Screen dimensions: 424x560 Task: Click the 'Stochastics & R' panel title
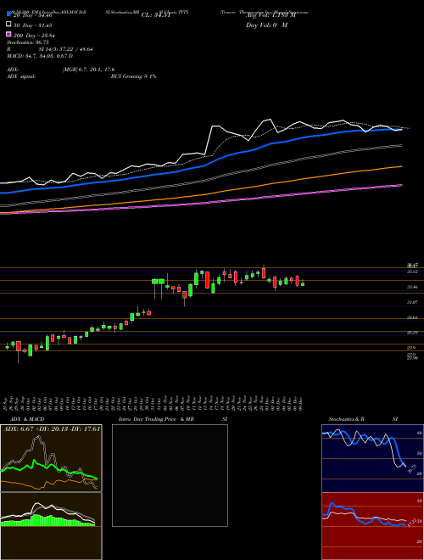347,419
